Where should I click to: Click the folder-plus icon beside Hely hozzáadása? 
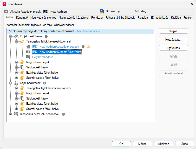pyautogui.click(x=28, y=57)
